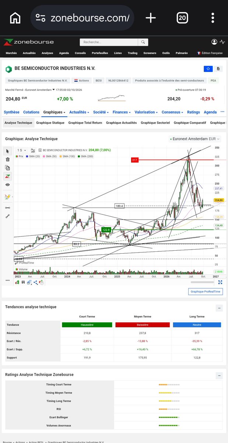The image size is (228, 443).
Task: Open the user account profile icon
Action: pyautogui.click(x=214, y=42)
